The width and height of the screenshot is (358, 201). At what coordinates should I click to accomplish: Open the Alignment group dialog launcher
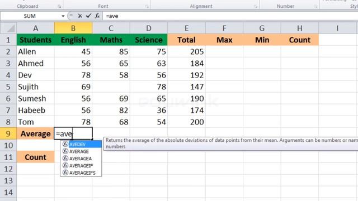(256, 7)
